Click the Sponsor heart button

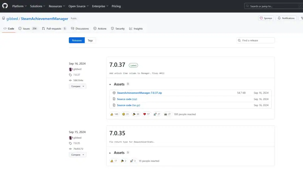pyautogui.click(x=266, y=18)
